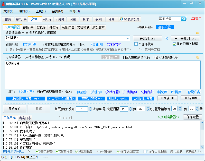Increase second 登录前等待 value stepper
The image size is (205, 161).
point(197,107)
